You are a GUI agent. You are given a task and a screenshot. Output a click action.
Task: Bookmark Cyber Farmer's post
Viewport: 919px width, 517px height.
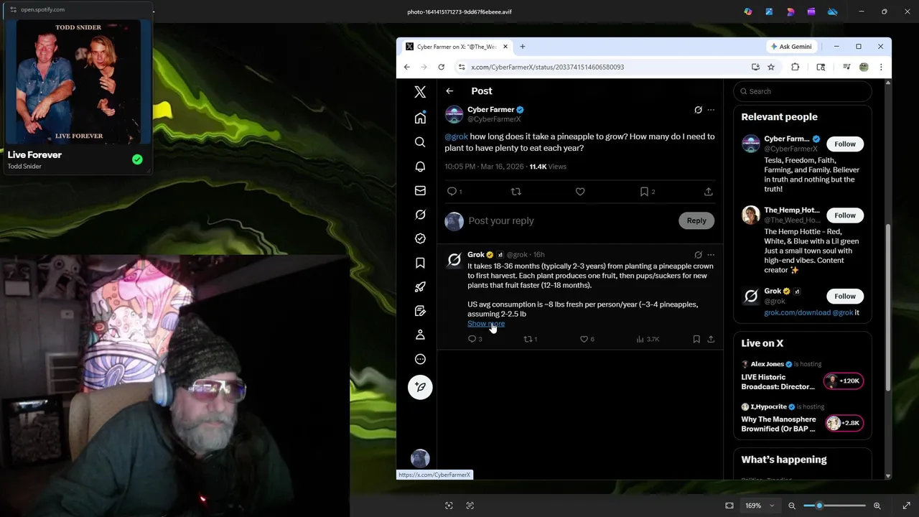click(x=644, y=192)
